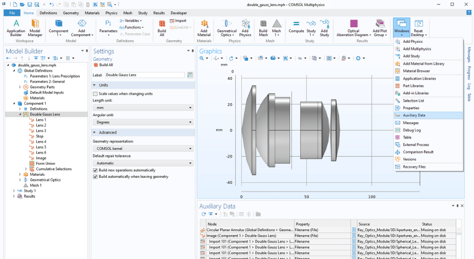Viewport: 474px width, 259px height.
Task: Click the Label text field
Action: pos(145,75)
